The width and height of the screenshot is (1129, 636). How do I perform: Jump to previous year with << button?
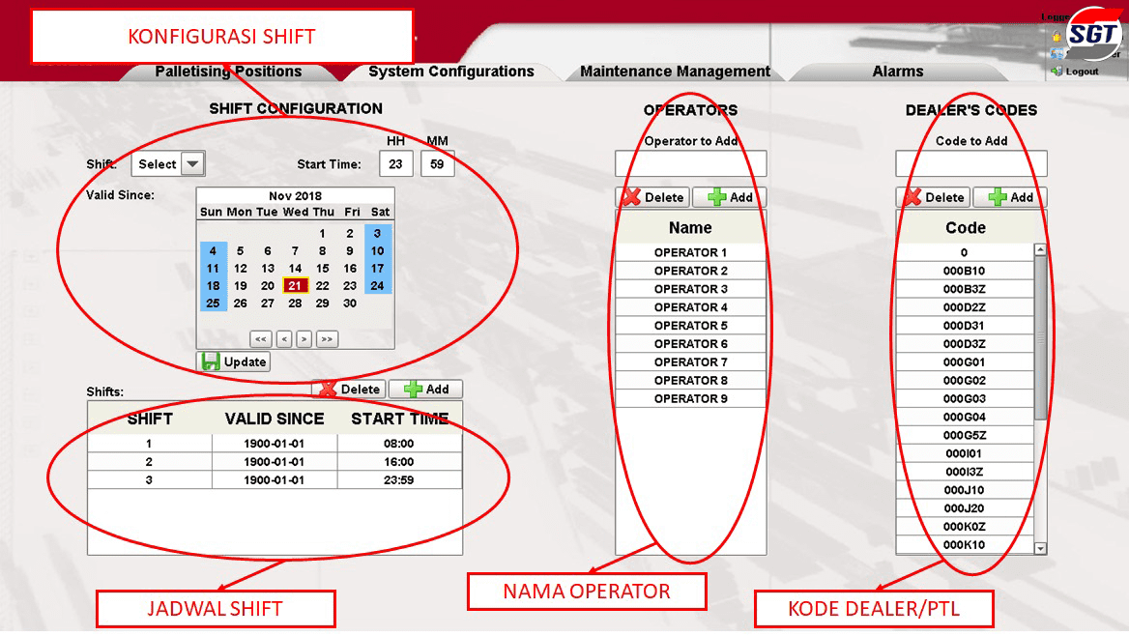click(x=261, y=338)
